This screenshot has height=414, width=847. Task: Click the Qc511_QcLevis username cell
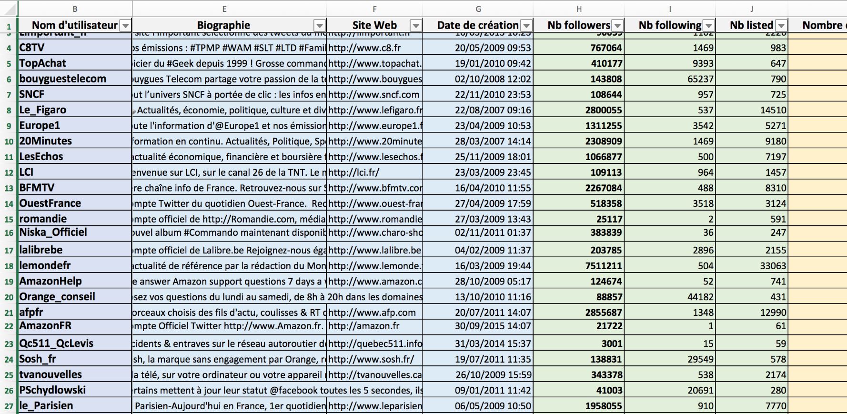tap(75, 343)
